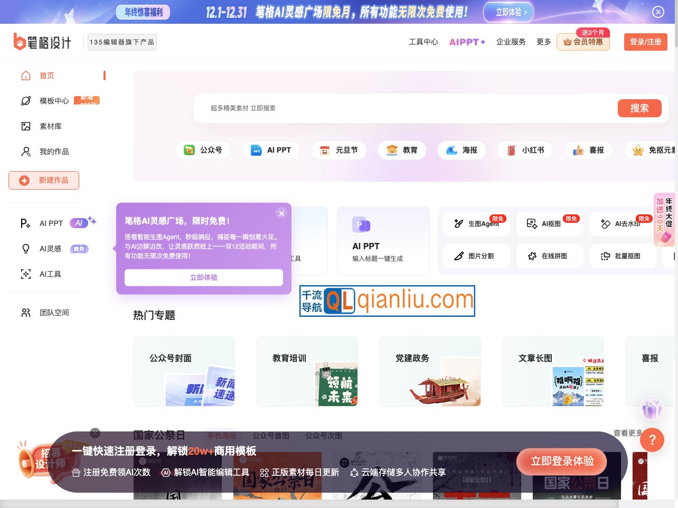The height and width of the screenshot is (508, 678).
Task: Open the AI抠图 cutout tool
Action: 550,224
